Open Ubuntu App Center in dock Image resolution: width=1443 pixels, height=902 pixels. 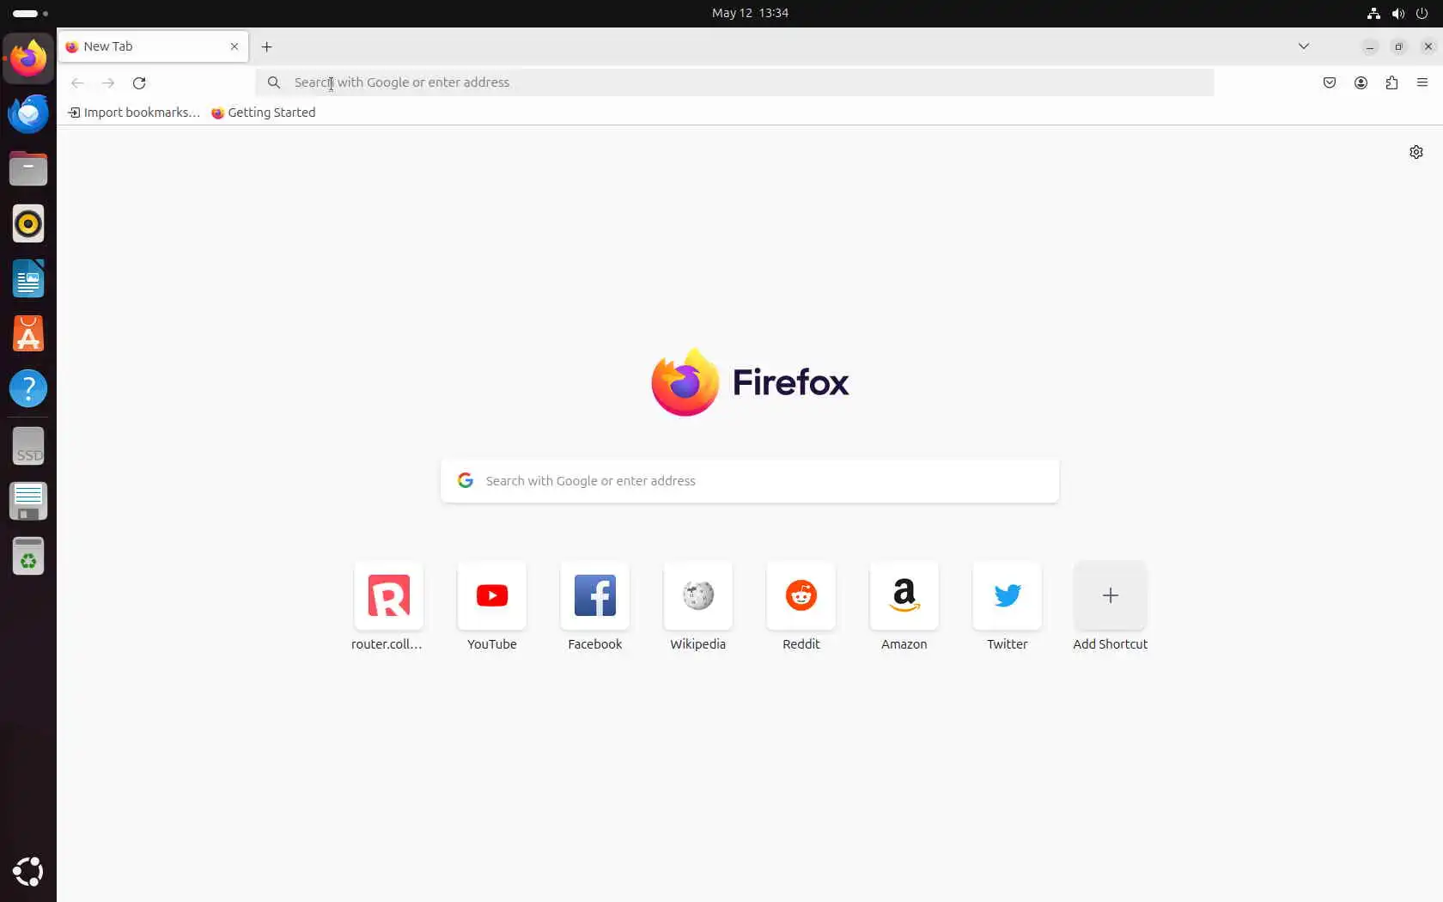[28, 333]
